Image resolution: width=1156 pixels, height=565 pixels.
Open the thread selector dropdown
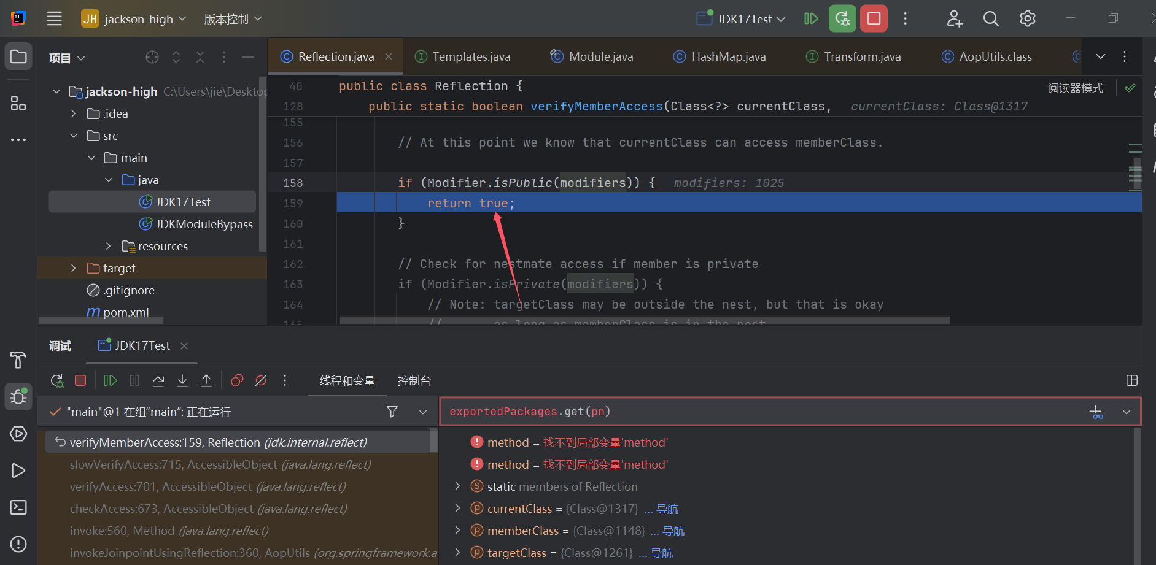point(423,412)
